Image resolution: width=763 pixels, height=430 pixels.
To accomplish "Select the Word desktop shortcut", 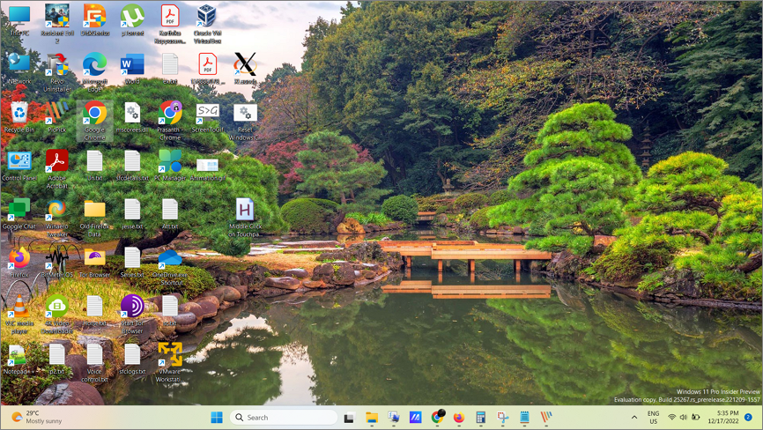I will click(132, 69).
